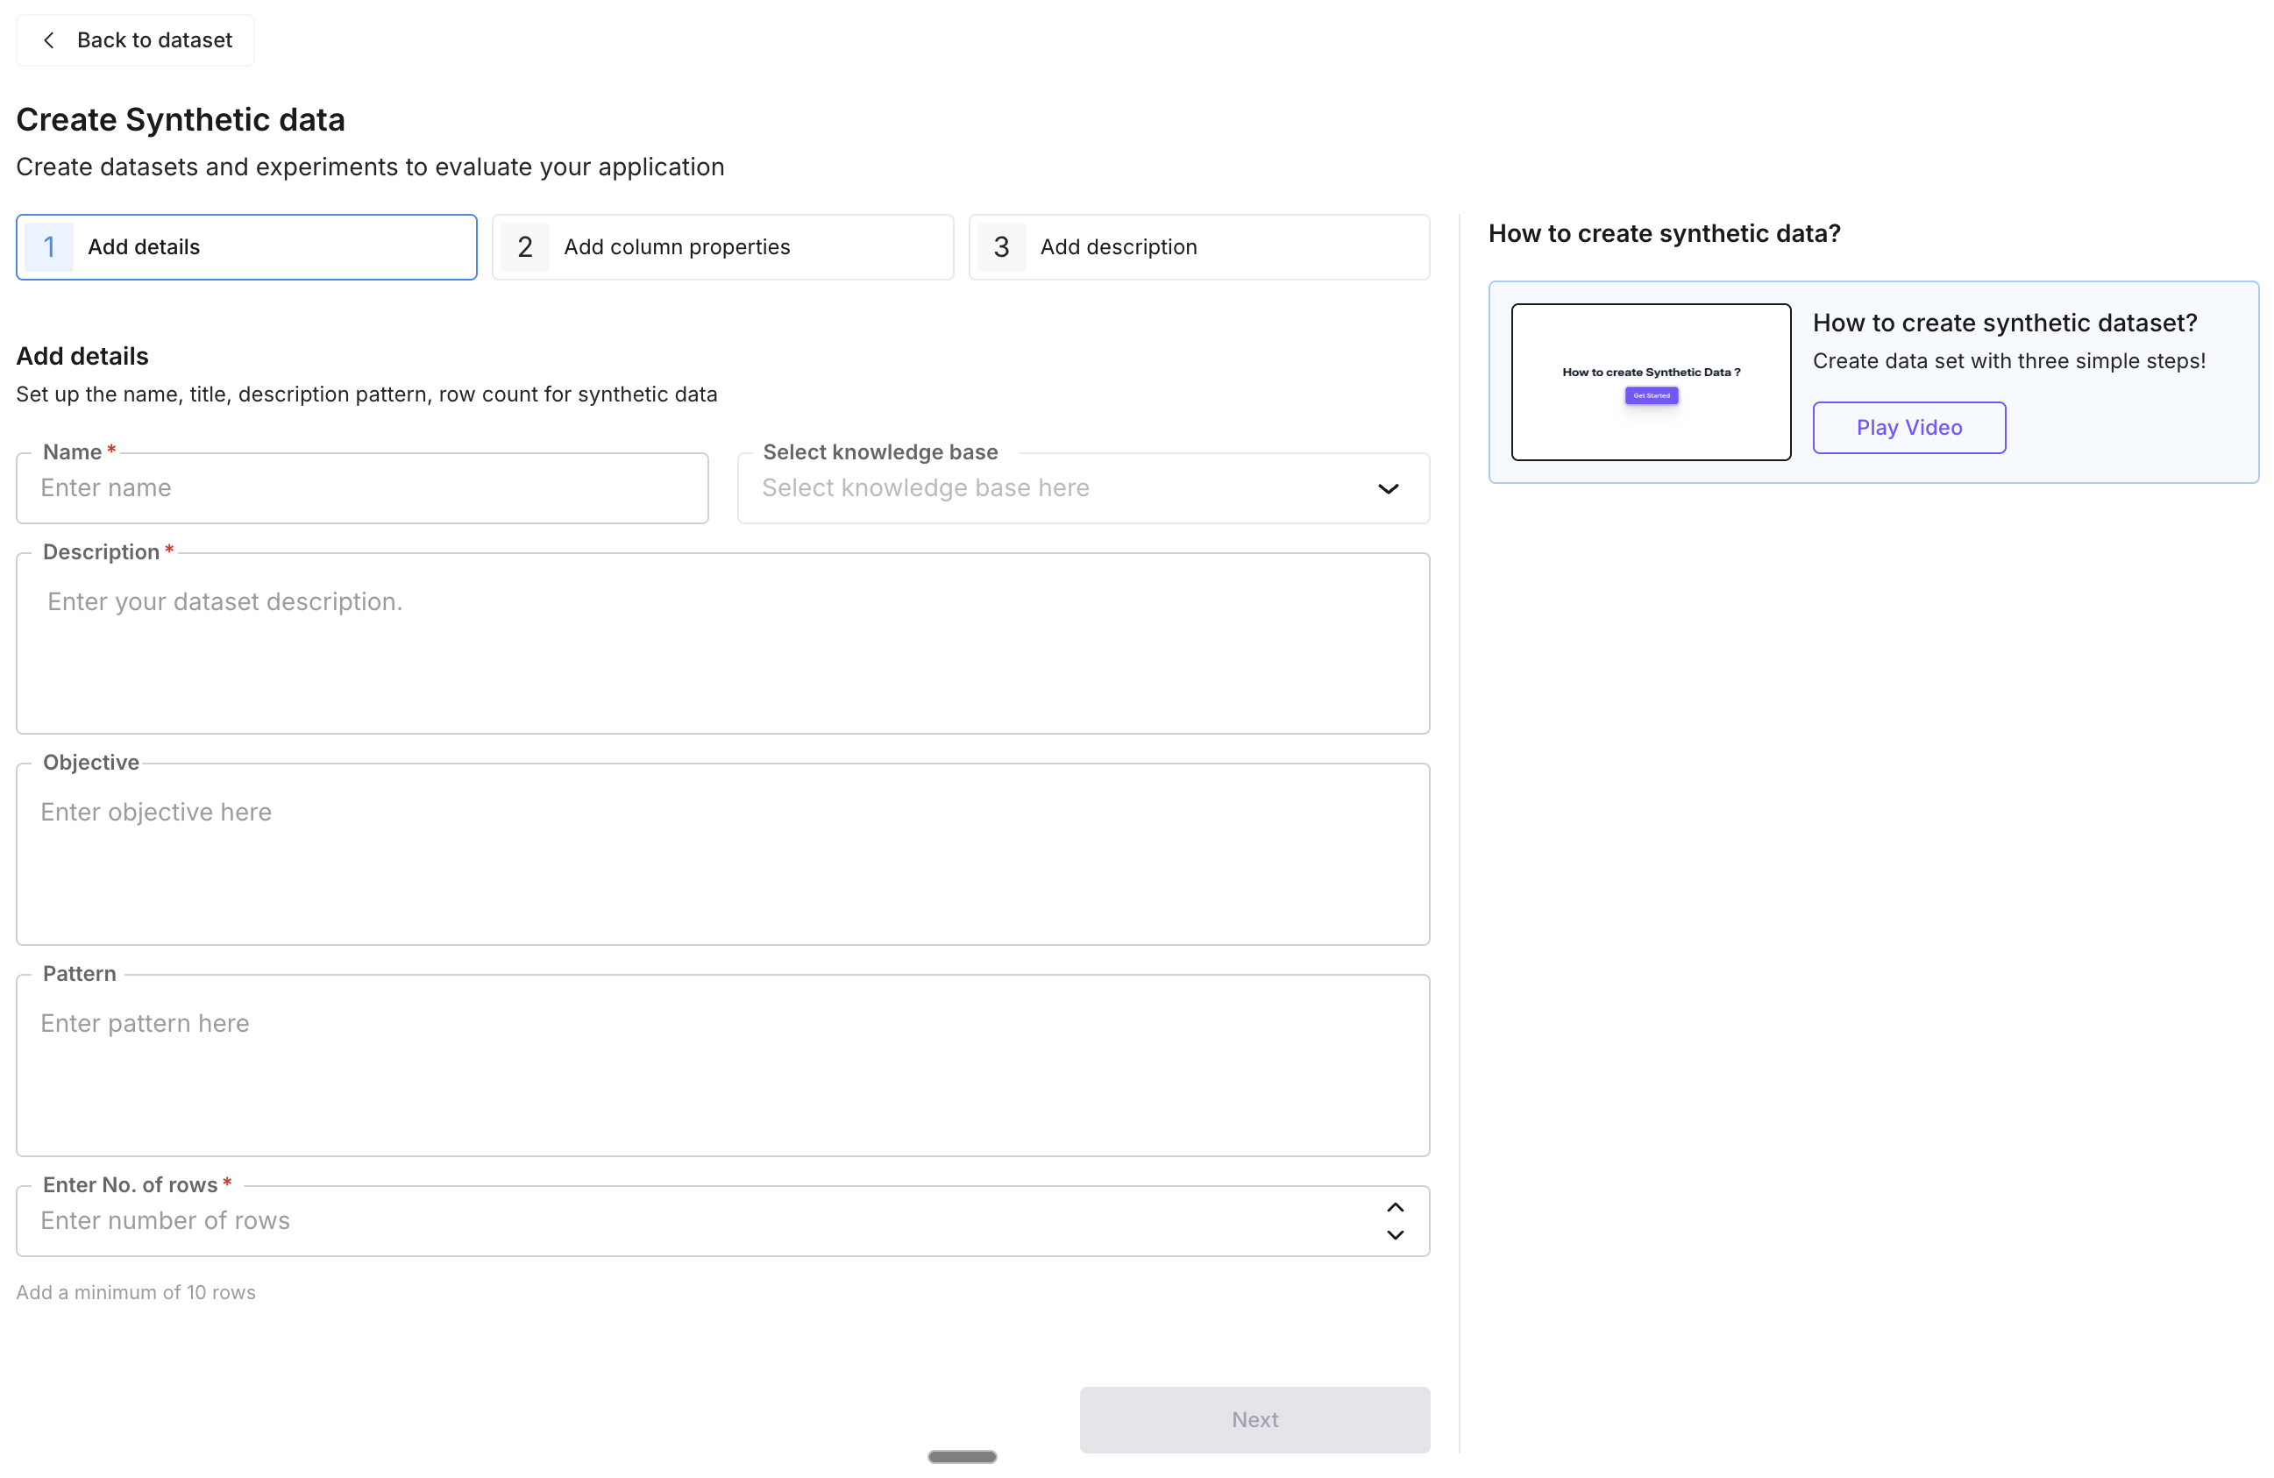Click the Get Started button in the video
The image size is (2274, 1478).
(1650, 394)
